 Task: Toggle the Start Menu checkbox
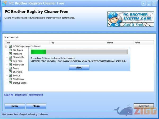(10, 79)
